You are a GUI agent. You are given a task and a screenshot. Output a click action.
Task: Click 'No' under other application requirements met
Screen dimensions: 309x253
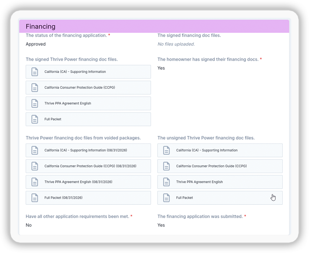click(28, 225)
